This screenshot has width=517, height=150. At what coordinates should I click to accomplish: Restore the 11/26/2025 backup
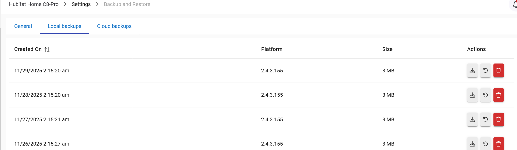[485, 144]
